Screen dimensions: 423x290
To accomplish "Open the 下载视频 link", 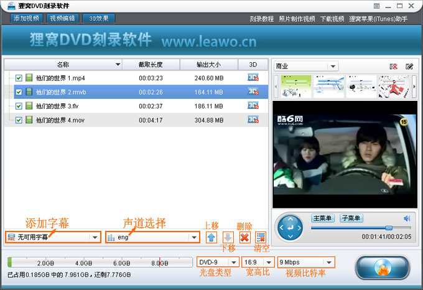I will [x=332, y=19].
